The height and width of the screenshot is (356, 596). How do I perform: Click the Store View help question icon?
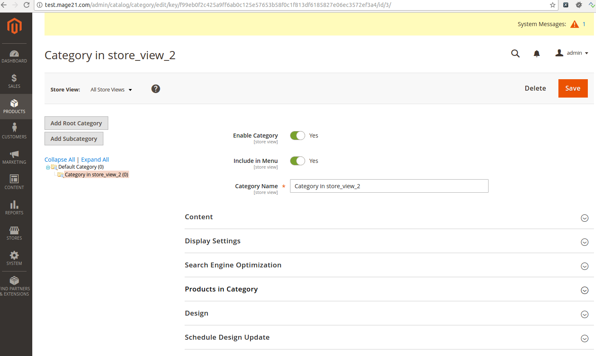pos(156,89)
